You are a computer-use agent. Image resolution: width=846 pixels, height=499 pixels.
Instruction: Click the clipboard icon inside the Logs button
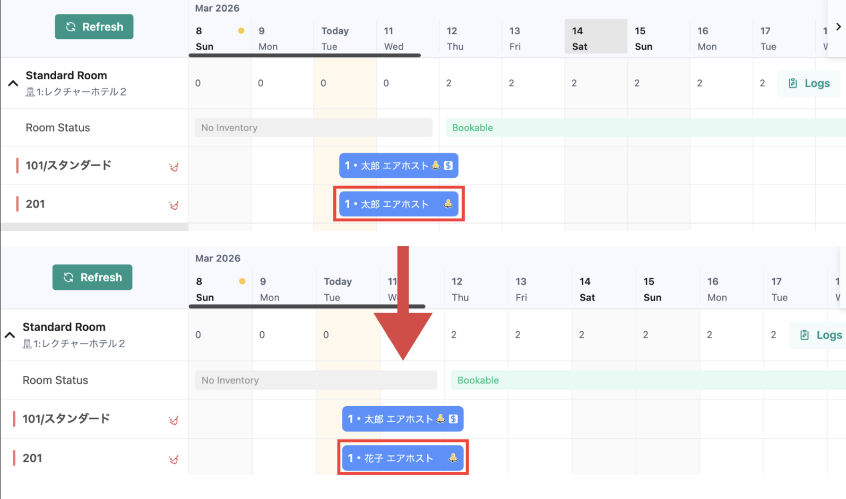coord(792,83)
